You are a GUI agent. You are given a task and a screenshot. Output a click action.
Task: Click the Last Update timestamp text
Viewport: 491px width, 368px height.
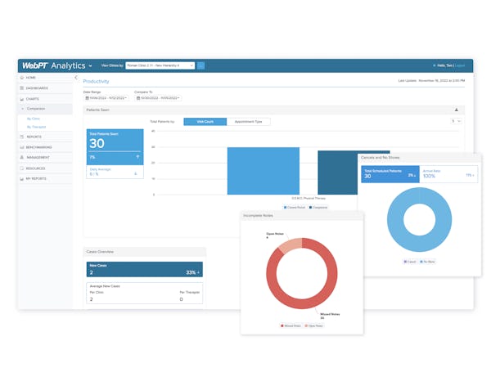tap(431, 80)
